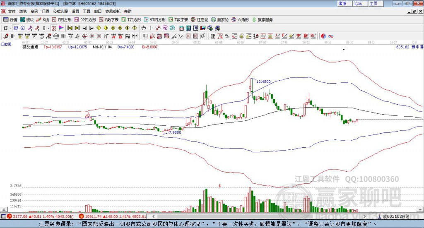Open the 交易委托 menu
Viewport: 424px width, 228px height.
113,11
